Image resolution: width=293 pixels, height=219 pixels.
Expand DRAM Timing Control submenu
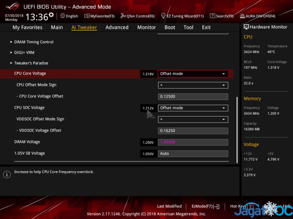click(x=34, y=42)
